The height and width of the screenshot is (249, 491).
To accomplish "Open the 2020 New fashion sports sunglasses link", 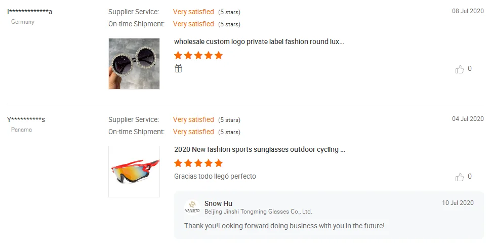I will pos(259,150).
